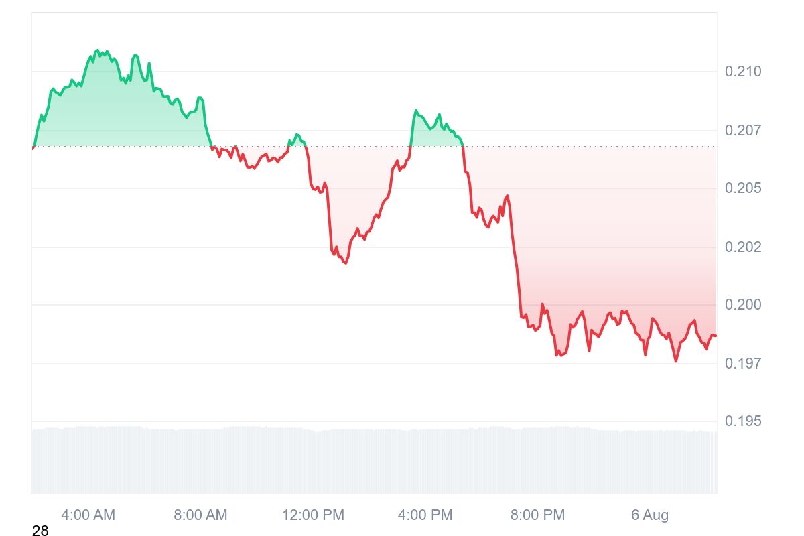Click the 0.210 price axis label
This screenshot has width=804, height=536.
[743, 72]
